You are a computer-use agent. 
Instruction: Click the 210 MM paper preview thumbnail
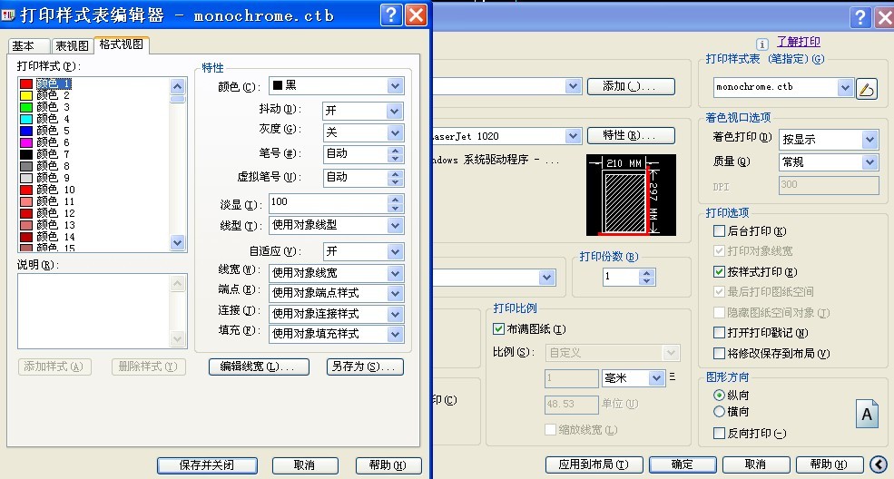(631, 195)
